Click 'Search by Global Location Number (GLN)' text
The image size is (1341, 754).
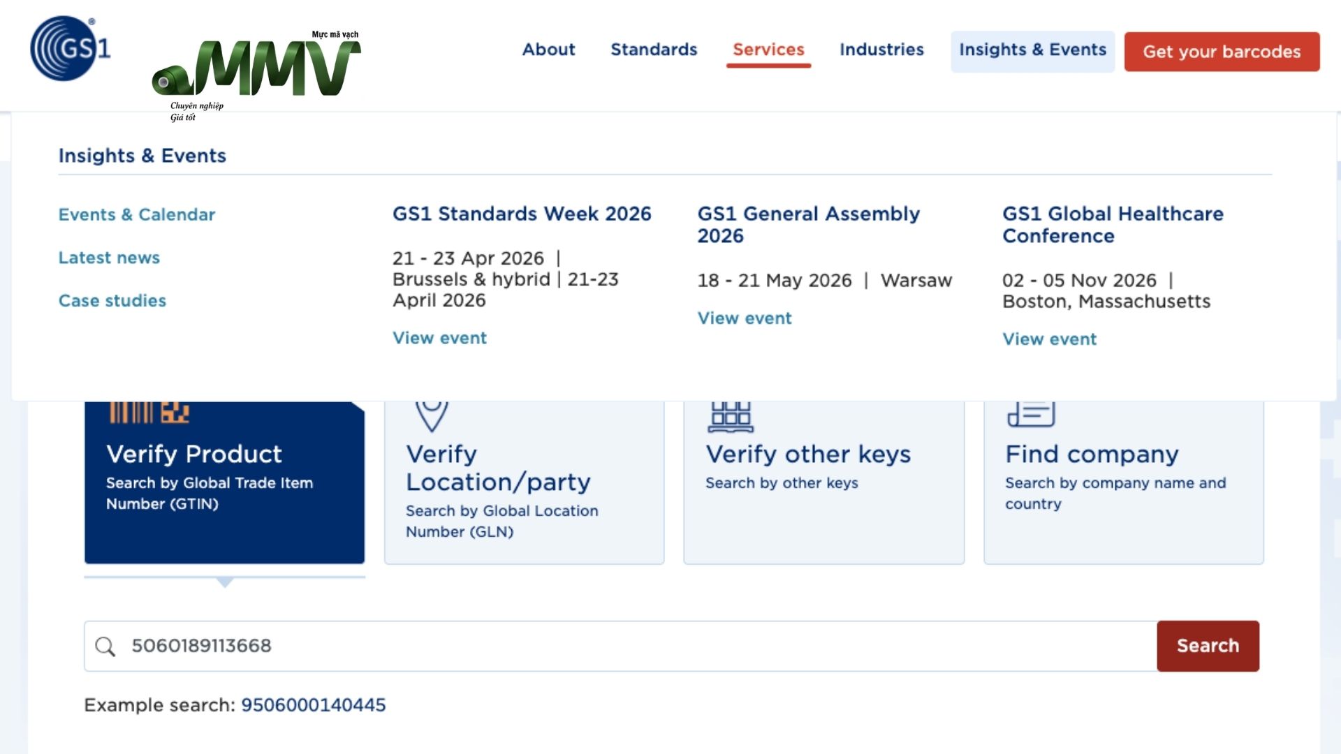[x=502, y=522]
